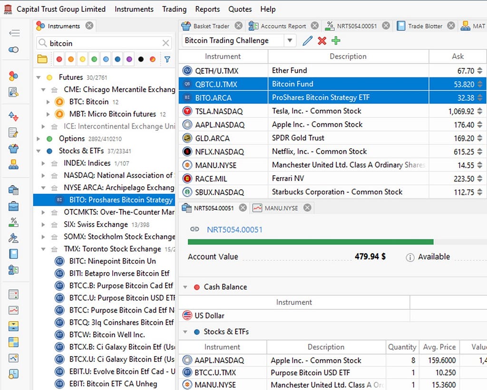Toggle the red color filter
This screenshot has width=487, height=390.
(59, 59)
